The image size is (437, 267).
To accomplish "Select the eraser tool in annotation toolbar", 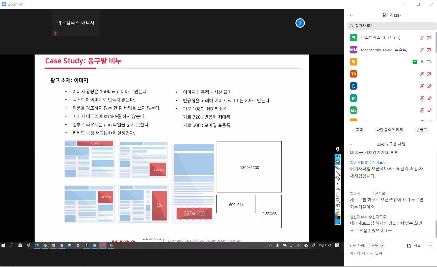I will pos(338,178).
